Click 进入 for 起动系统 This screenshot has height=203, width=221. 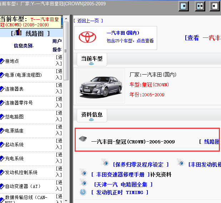59,144
